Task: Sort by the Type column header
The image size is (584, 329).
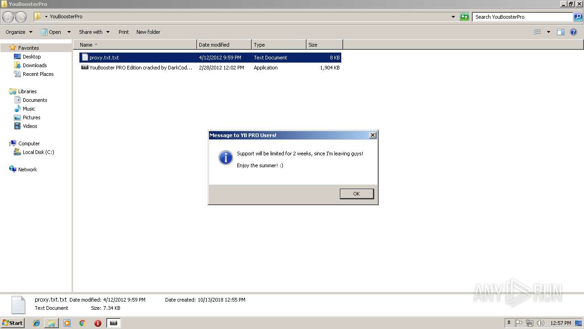Action: 279,45
